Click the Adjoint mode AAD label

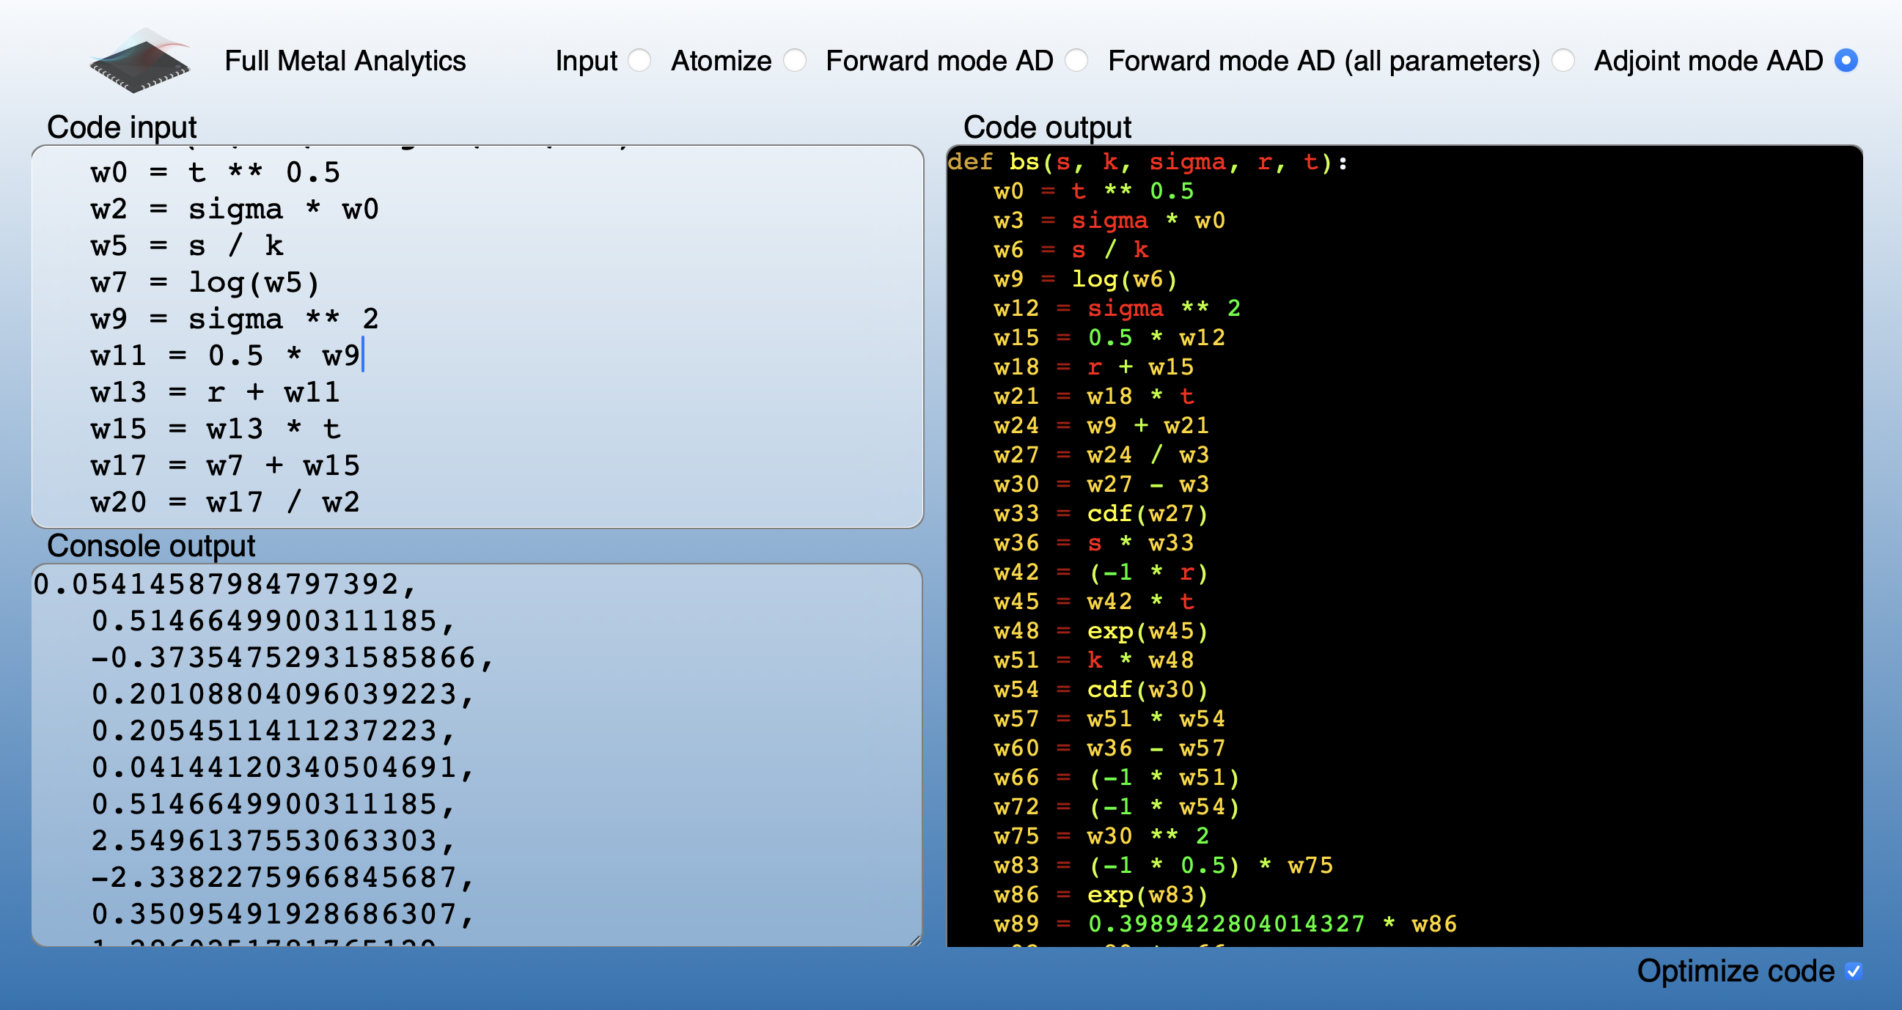(x=1708, y=61)
